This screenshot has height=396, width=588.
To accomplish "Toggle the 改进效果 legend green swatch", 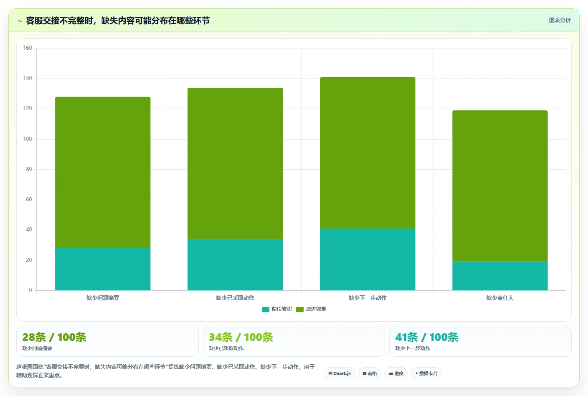I will [x=299, y=310].
